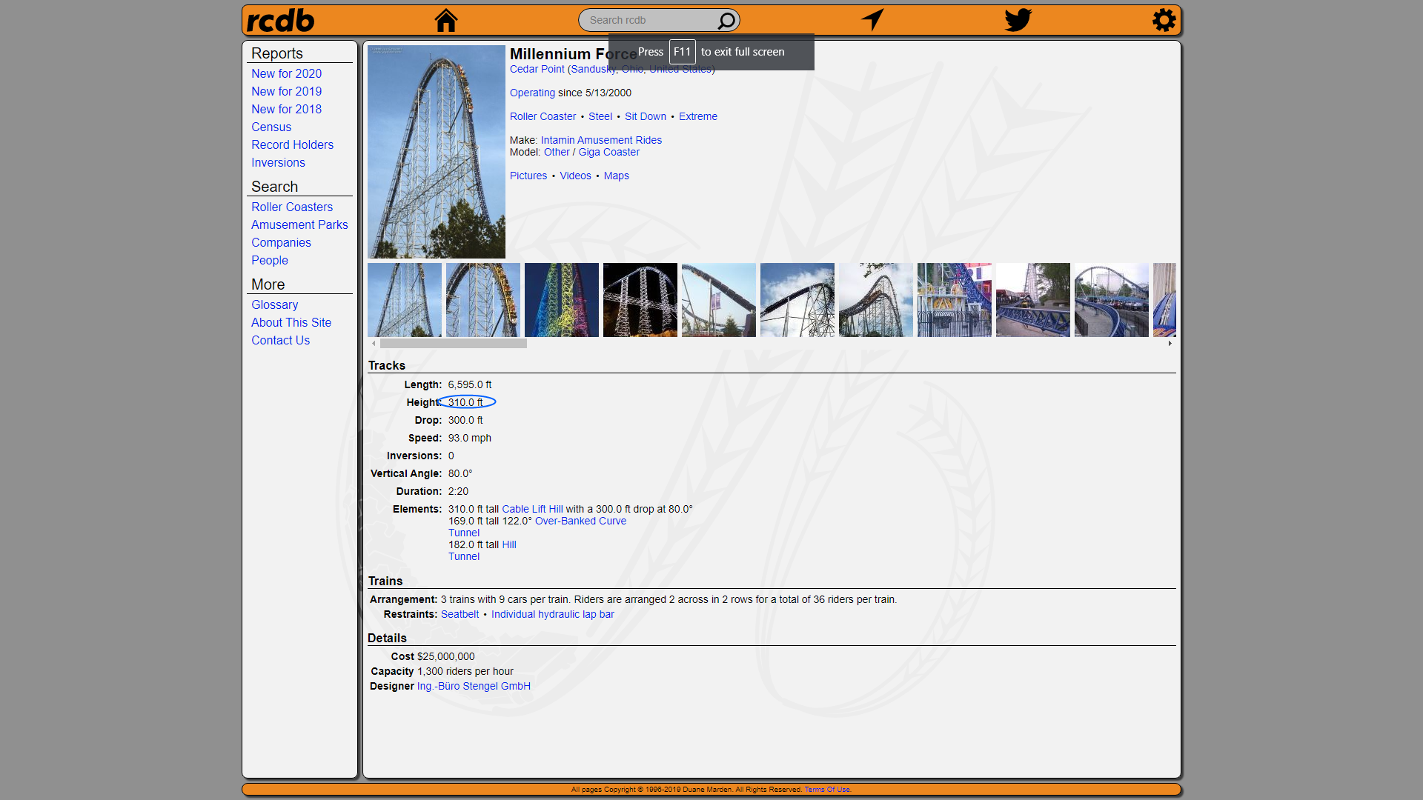Viewport: 1423px width, 800px height.
Task: Open the settings gear icon
Action: click(1164, 20)
